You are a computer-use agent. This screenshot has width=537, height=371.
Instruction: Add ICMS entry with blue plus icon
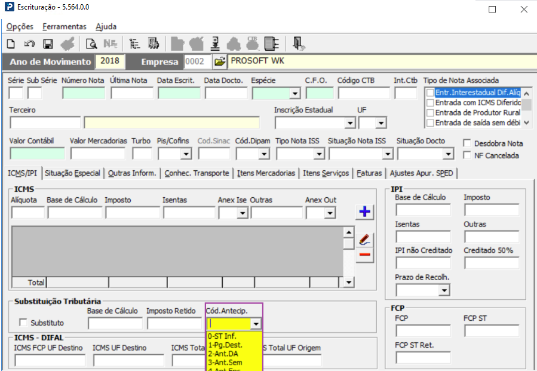364,212
